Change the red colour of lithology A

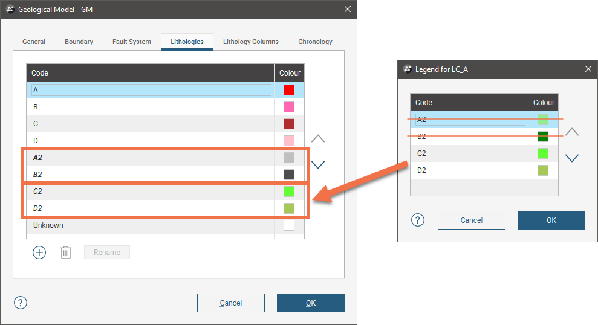[289, 90]
